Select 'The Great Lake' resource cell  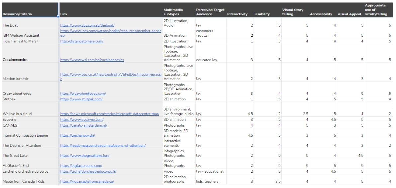[30, 154]
